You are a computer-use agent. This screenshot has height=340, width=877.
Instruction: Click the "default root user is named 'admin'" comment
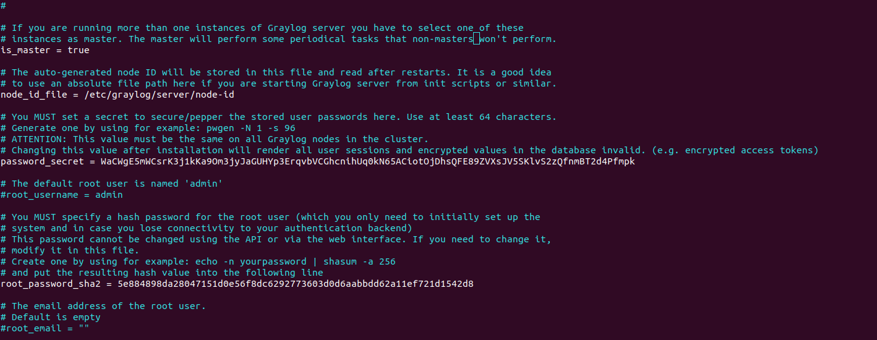point(117,184)
